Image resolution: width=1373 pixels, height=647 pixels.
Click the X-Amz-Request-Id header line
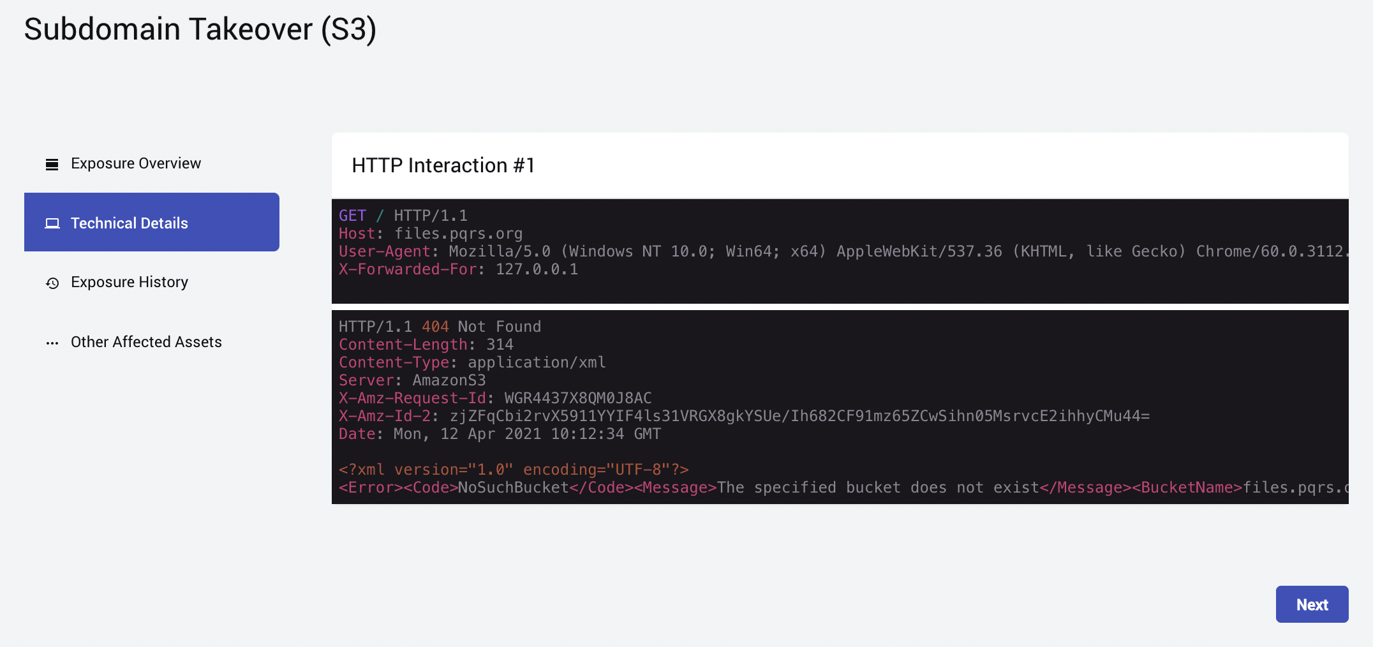point(495,398)
